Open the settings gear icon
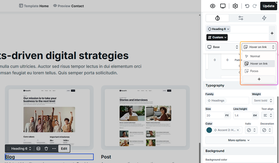 pos(235,6)
